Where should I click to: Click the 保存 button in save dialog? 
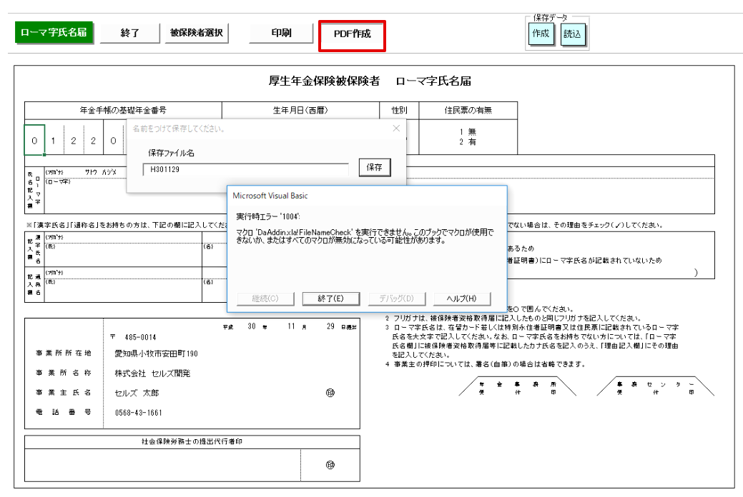point(374,168)
